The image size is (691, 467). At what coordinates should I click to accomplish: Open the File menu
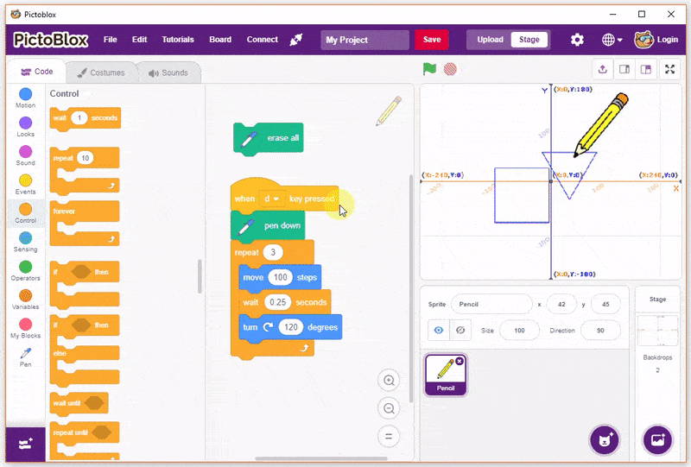point(111,40)
